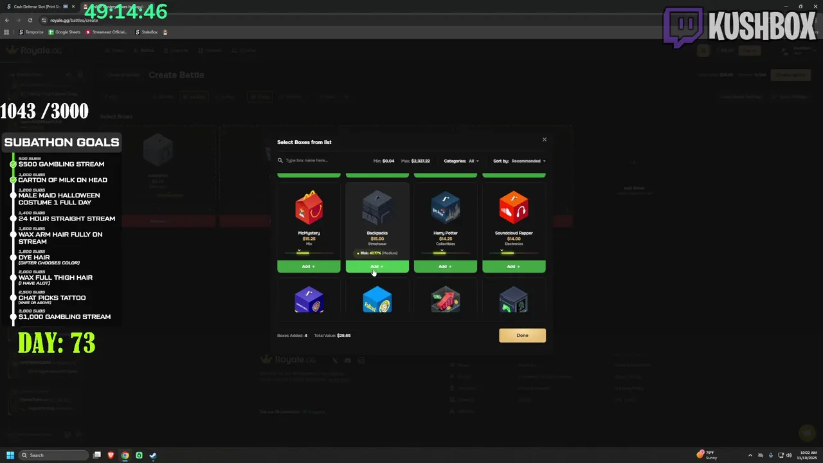Click the Harry Potter risk slider
This screenshot has width=823, height=463.
click(446, 253)
